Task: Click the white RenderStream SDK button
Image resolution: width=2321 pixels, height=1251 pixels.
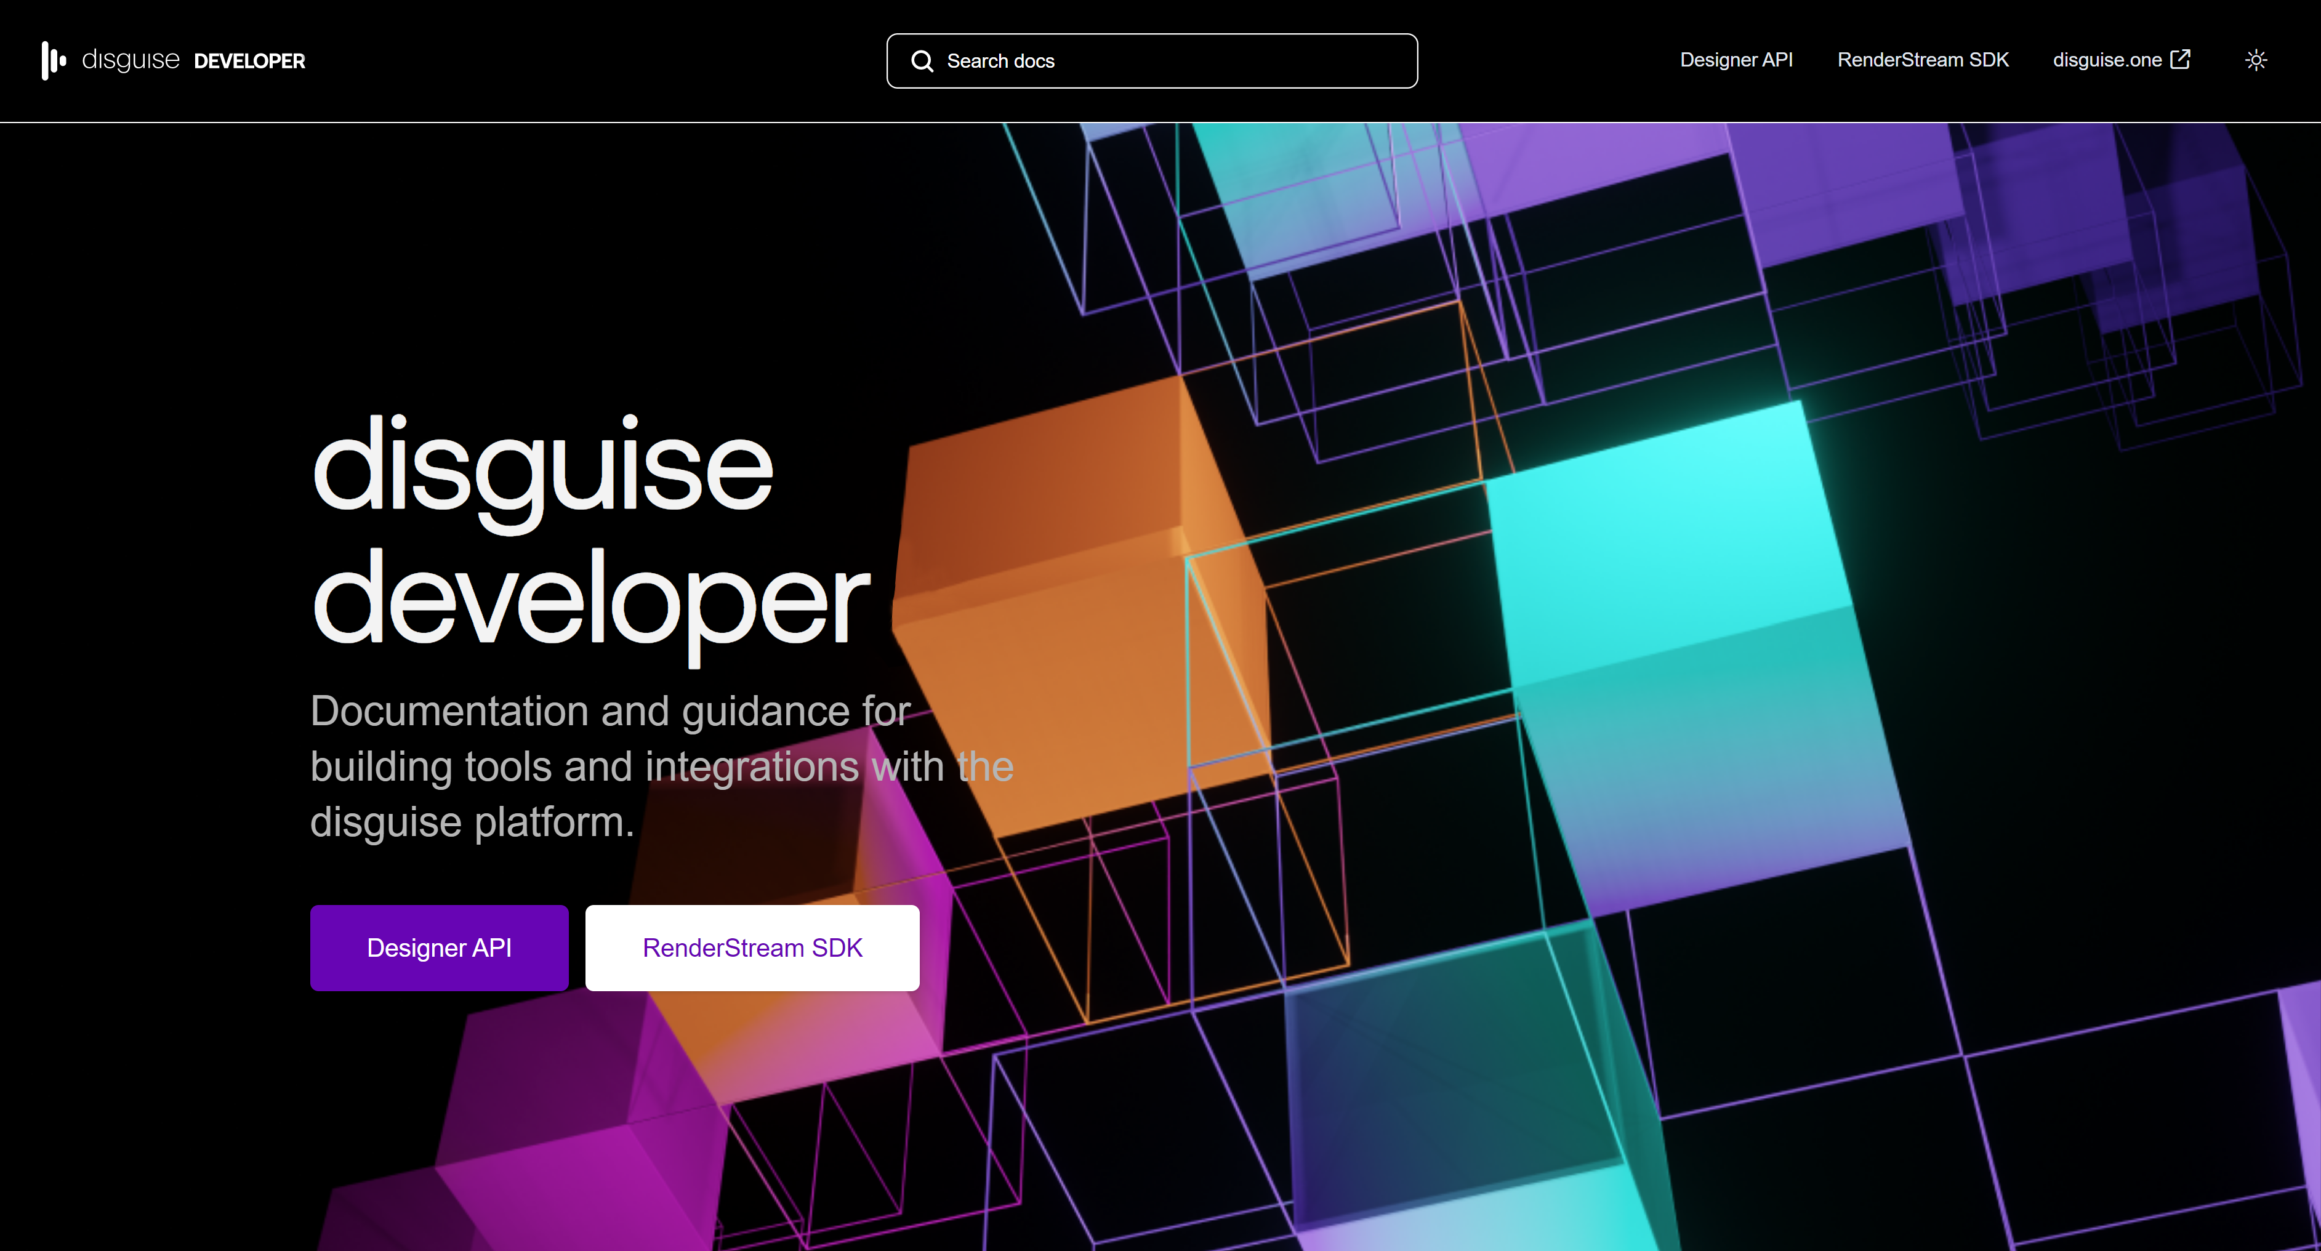Action: pyautogui.click(x=752, y=947)
